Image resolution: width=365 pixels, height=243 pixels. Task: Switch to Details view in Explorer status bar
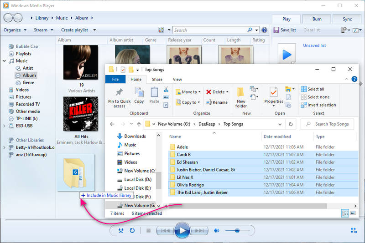pos(345,213)
